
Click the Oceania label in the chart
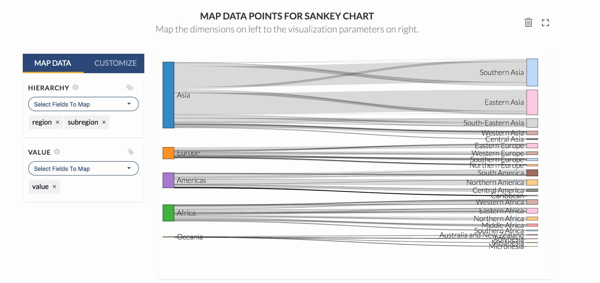click(190, 237)
